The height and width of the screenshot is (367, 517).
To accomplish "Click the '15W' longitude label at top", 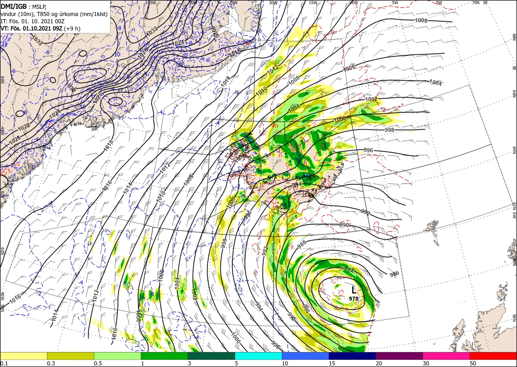I will [313, 3].
